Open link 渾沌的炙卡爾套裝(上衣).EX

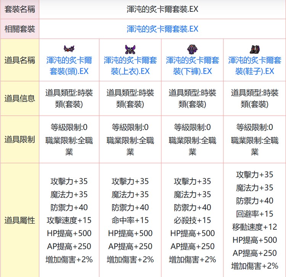(x=130, y=66)
